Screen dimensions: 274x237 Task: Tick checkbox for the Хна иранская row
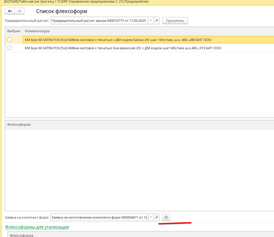click(x=10, y=48)
